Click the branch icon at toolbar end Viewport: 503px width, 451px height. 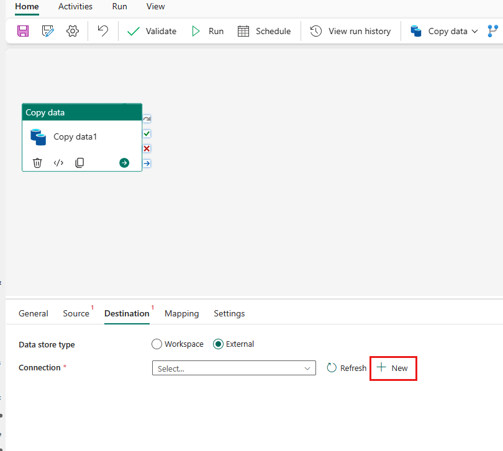[x=492, y=31]
